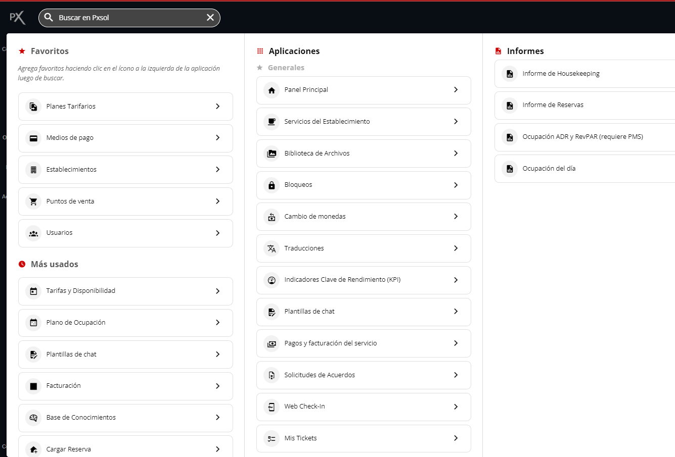675x457 pixels.
Task: Click the Medios de pago card icon
Action: (33, 138)
